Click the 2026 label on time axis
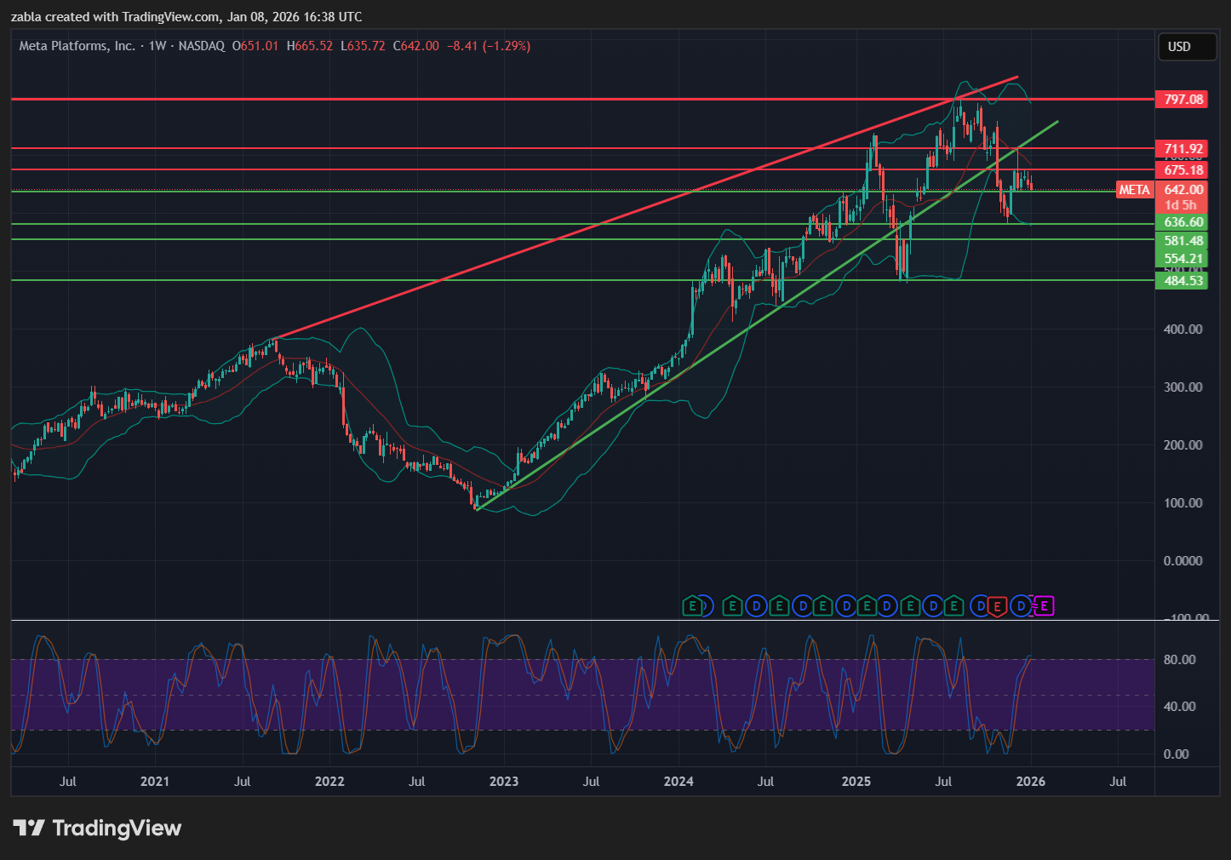1231x860 pixels. [1031, 782]
